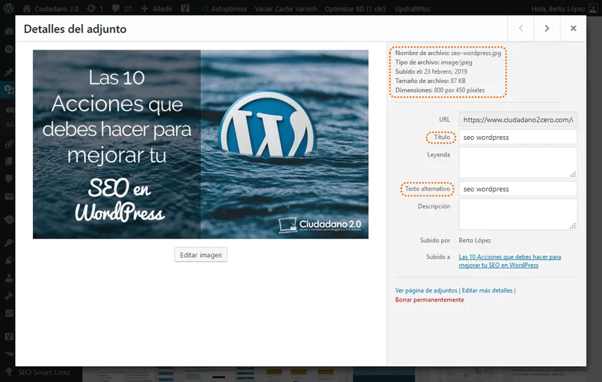Screen dimensions: 602x382
Task: Click Optimizar BD (1 clic)
Action: (x=355, y=8)
